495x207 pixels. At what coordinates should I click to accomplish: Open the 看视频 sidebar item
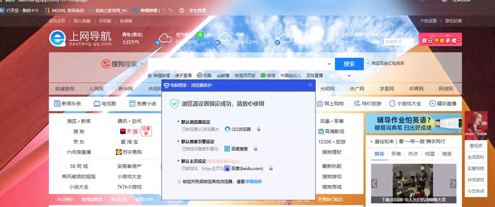click(476, 146)
